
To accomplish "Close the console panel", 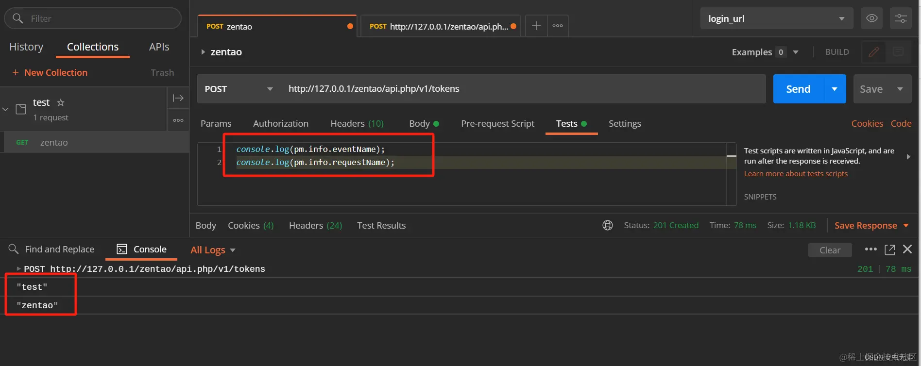I will tap(907, 249).
